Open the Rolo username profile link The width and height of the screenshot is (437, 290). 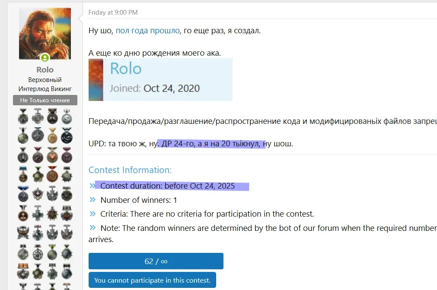point(45,70)
